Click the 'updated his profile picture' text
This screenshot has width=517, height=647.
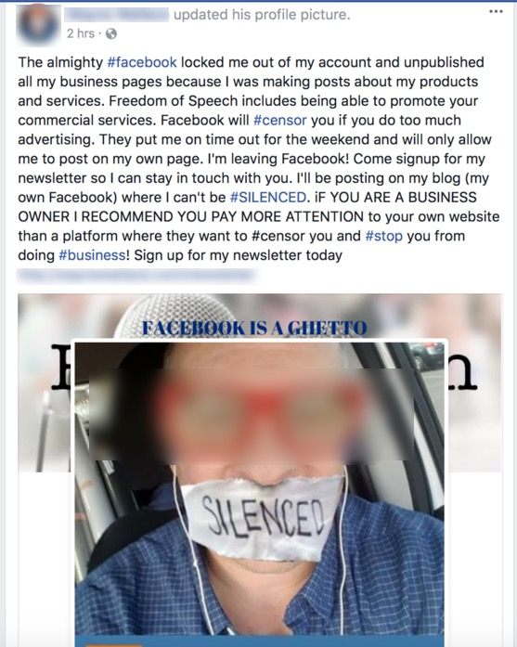click(262, 15)
